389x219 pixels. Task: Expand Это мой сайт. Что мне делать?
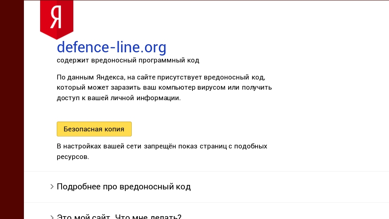pos(119,216)
